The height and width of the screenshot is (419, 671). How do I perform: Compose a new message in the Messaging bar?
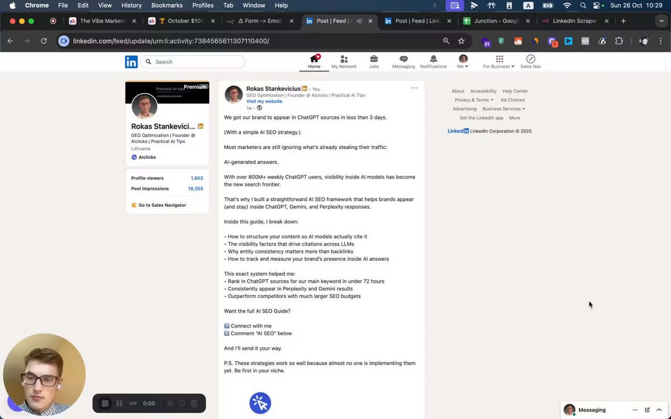pyautogui.click(x=647, y=410)
